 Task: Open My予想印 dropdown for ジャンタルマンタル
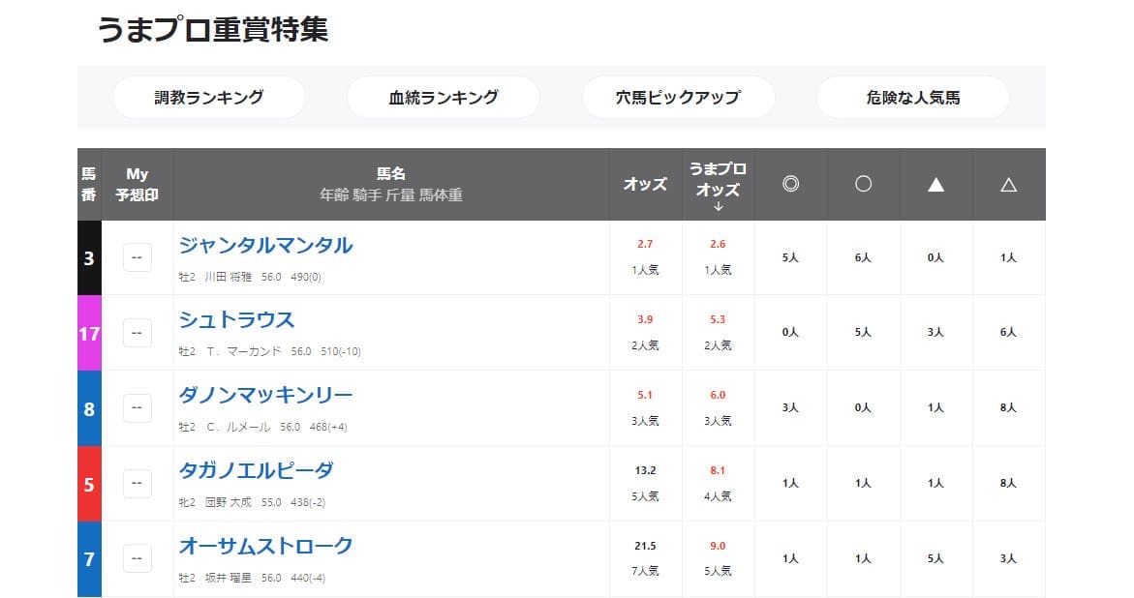tap(138, 257)
